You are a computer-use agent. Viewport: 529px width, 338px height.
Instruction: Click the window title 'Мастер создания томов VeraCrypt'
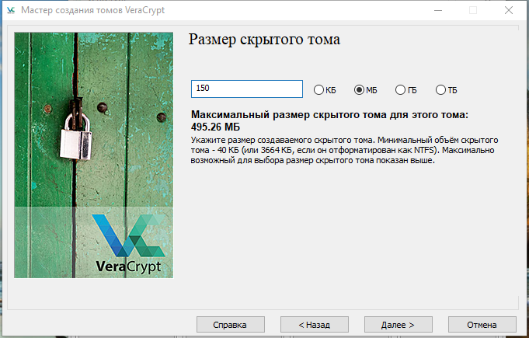point(92,10)
